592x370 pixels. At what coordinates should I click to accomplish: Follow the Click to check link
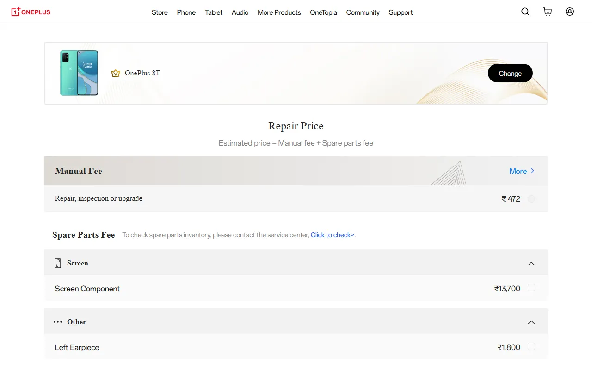click(333, 235)
